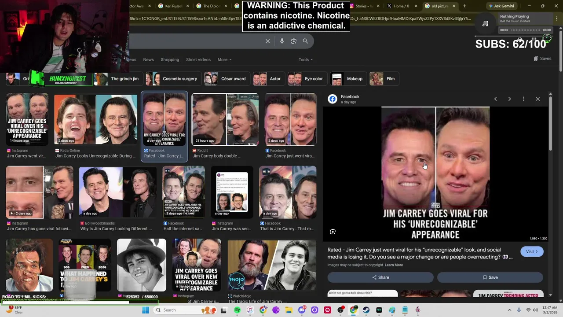
Task: Click the Lens icon on preview image
Action: click(333, 232)
